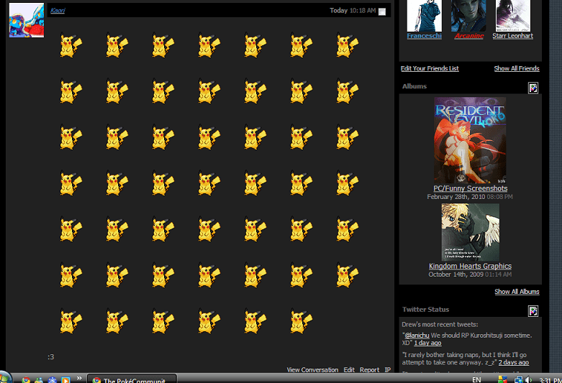
Task: Click the 'Albums' block heading
Action: point(414,86)
